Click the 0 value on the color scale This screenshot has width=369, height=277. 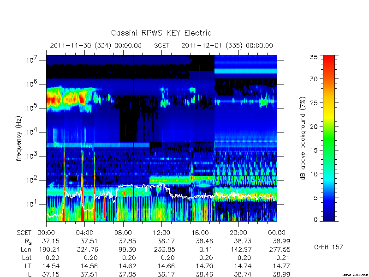tap(315, 219)
